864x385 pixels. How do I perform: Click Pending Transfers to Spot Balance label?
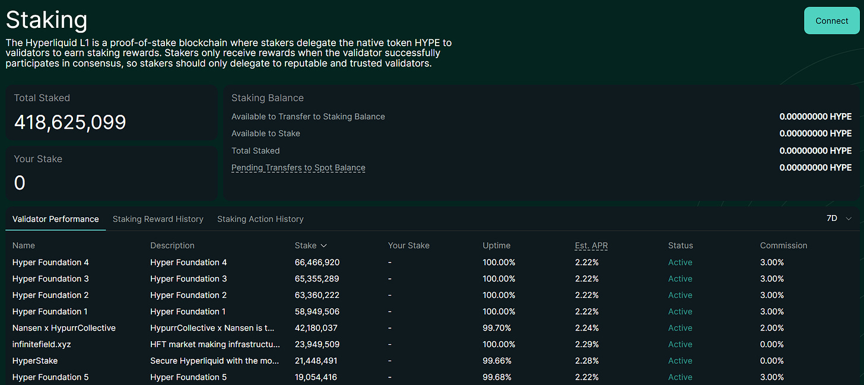click(x=298, y=168)
